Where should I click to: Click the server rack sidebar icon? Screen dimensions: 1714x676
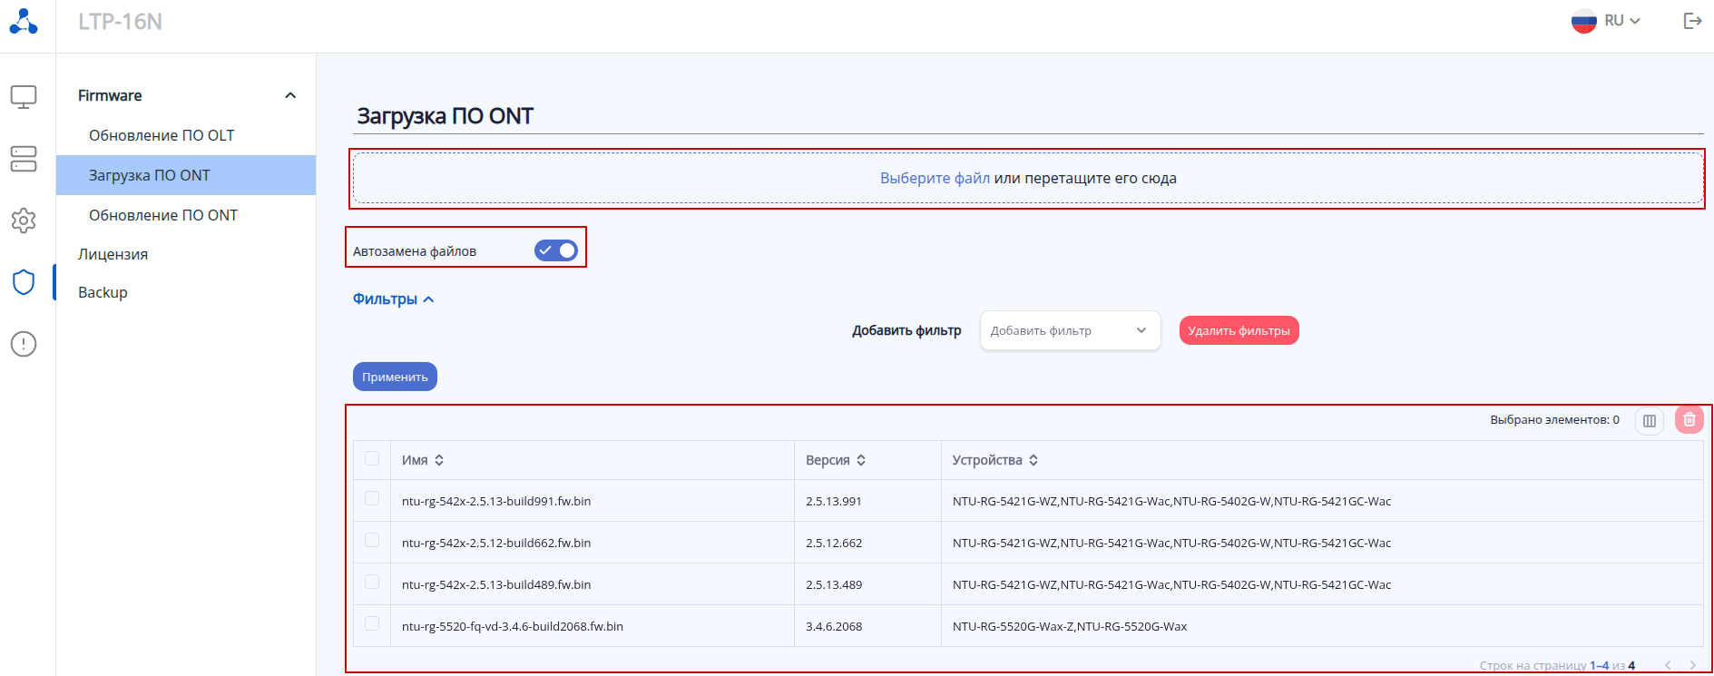point(24,159)
